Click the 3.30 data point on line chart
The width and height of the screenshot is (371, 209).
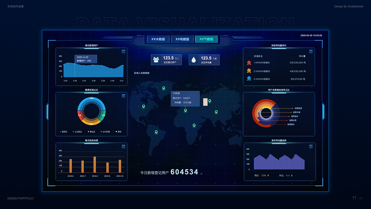112,69
